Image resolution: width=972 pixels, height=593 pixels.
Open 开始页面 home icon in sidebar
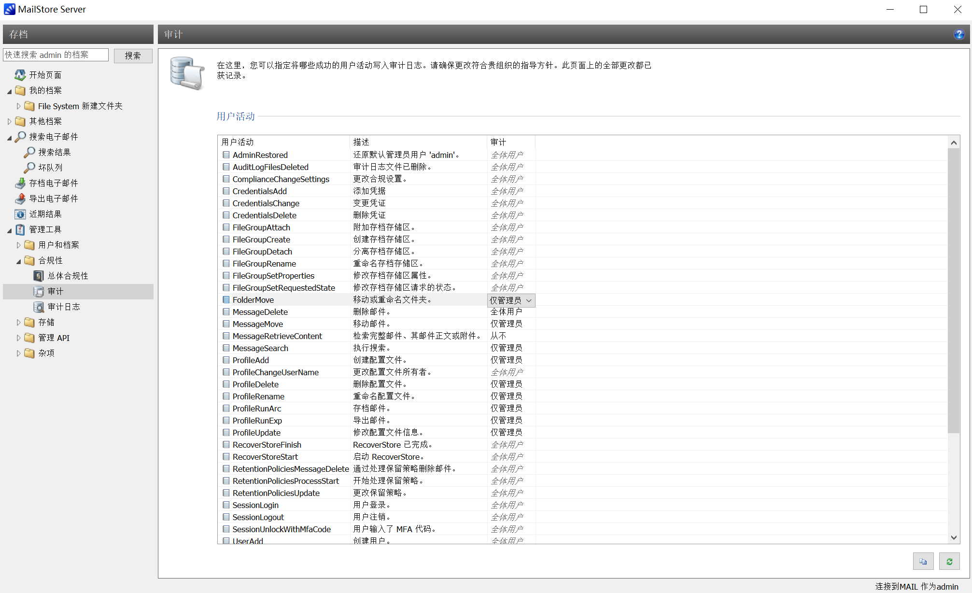(20, 75)
